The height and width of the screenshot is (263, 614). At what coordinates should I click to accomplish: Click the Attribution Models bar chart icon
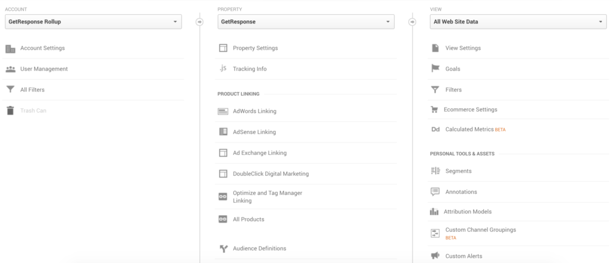(434, 212)
